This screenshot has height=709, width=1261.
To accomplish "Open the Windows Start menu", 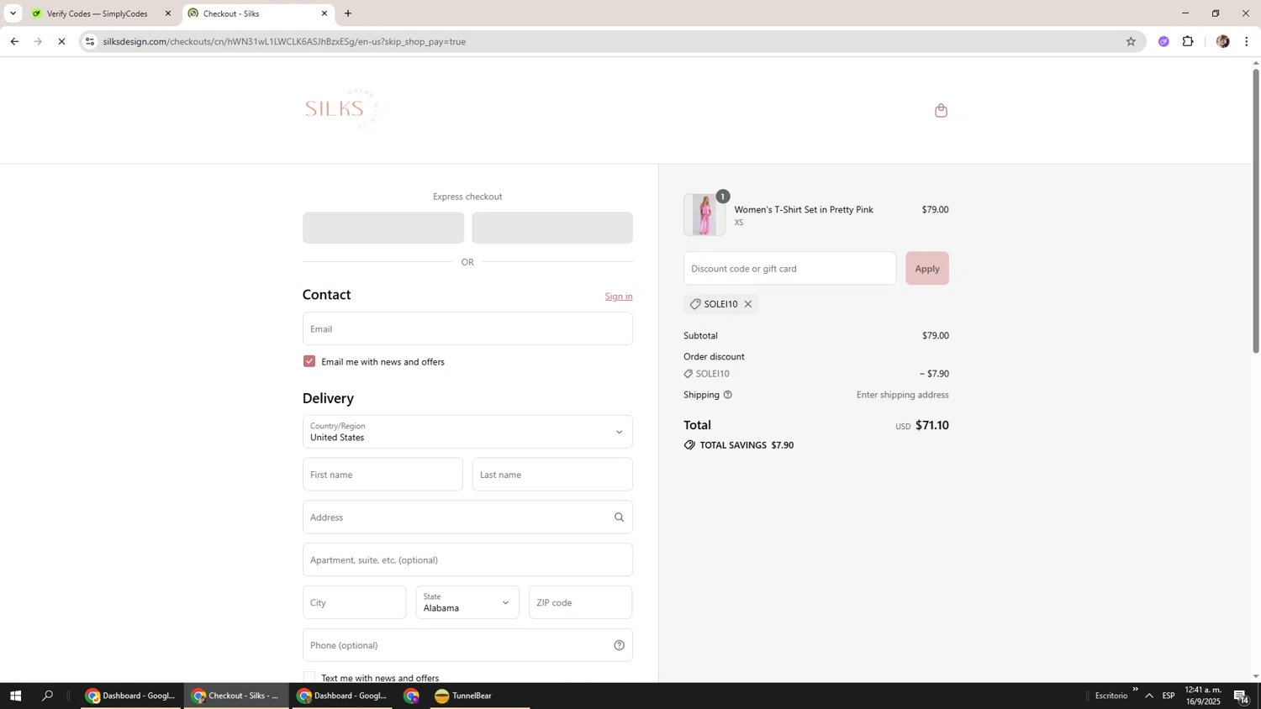I will 15,696.
